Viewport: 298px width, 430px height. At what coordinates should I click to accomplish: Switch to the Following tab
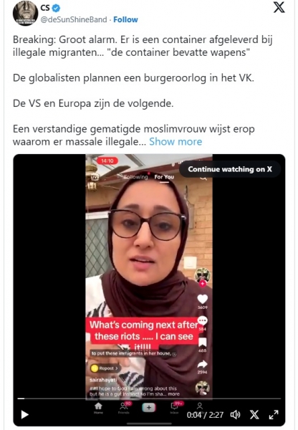coord(136,177)
